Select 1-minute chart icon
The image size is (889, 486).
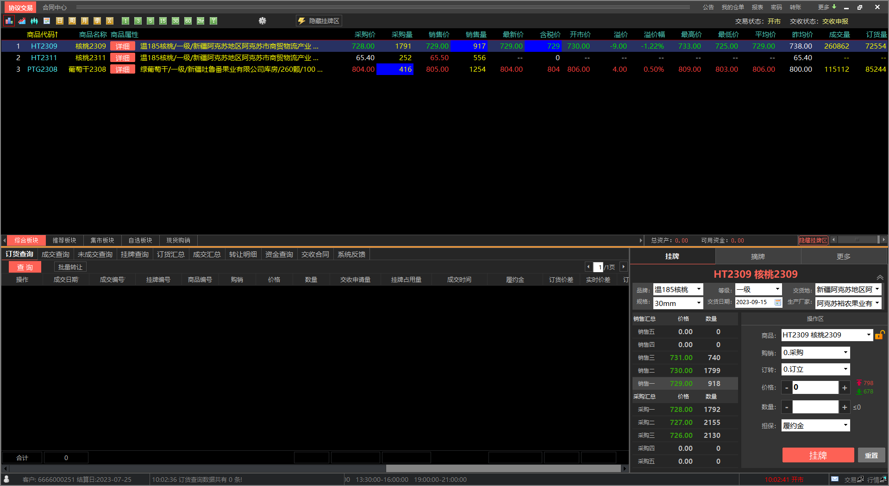[125, 21]
